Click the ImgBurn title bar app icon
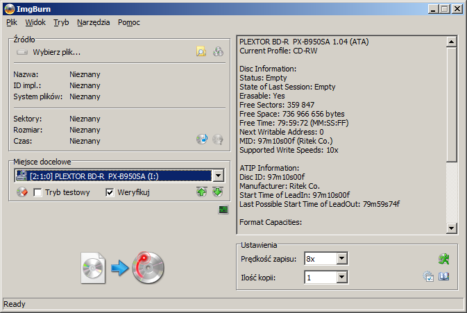This screenshot has width=467, height=313. coord(10,9)
